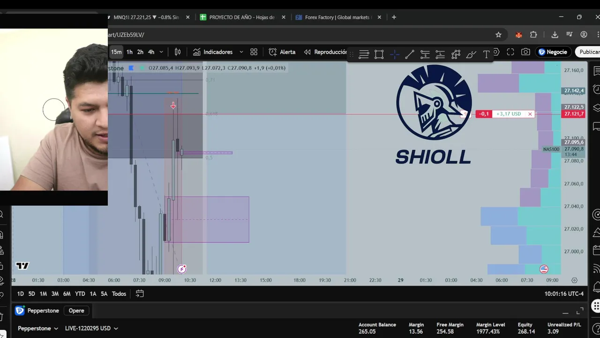Expand the timeframe interval dropdown arrow

tap(161, 52)
